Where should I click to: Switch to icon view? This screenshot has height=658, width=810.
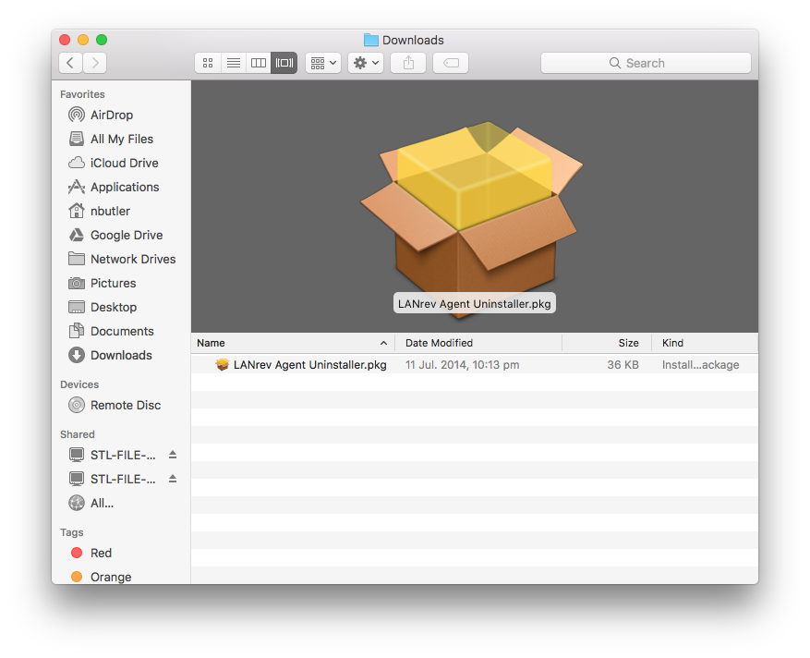click(208, 63)
